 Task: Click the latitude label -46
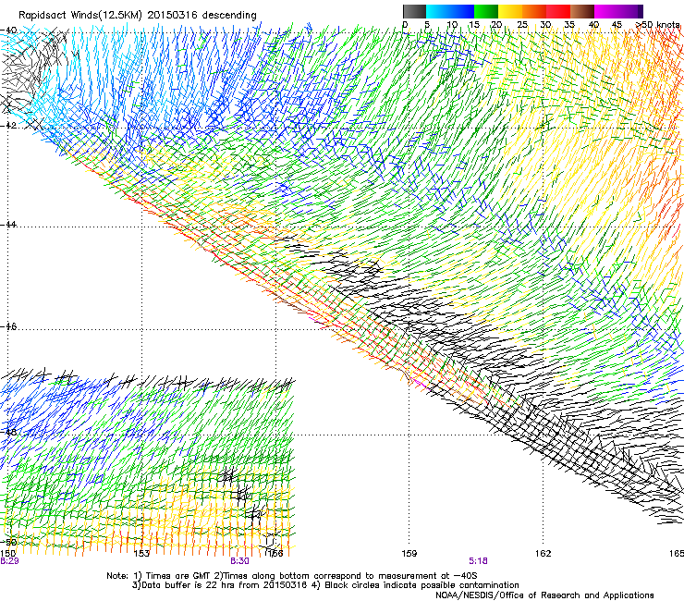(8, 327)
